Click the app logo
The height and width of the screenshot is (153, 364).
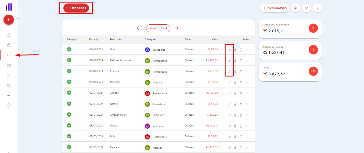pyautogui.click(x=9, y=7)
